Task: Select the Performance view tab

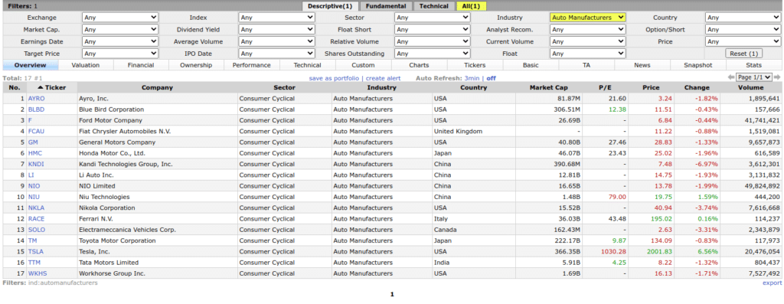Action: pyautogui.click(x=251, y=65)
